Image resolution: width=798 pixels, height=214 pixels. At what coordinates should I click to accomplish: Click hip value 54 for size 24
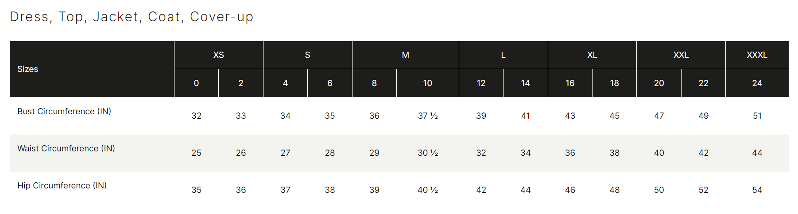757,190
